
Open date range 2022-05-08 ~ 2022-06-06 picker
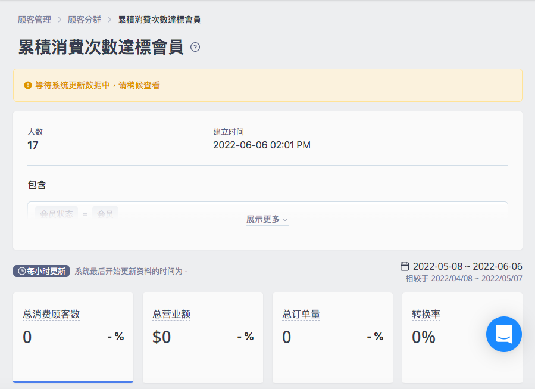coord(467,266)
